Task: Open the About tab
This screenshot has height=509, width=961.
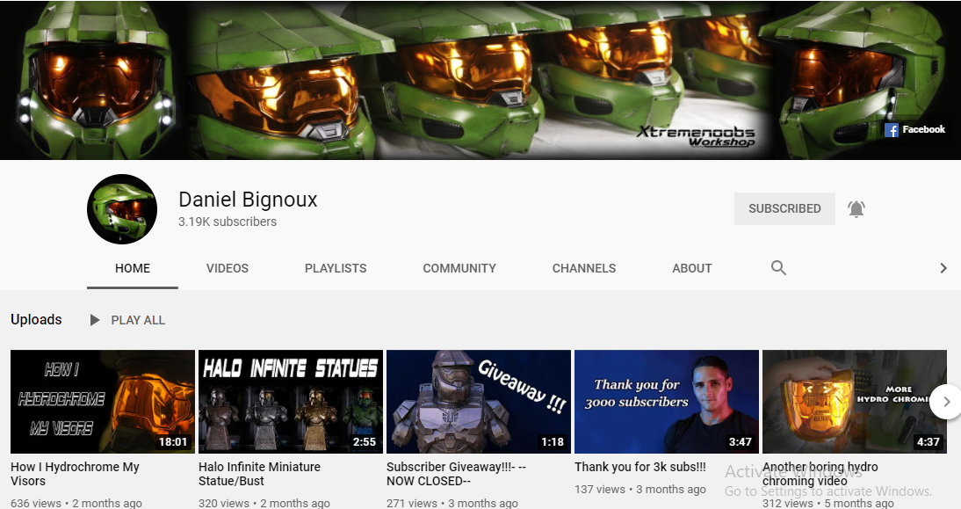Action: [x=692, y=269]
